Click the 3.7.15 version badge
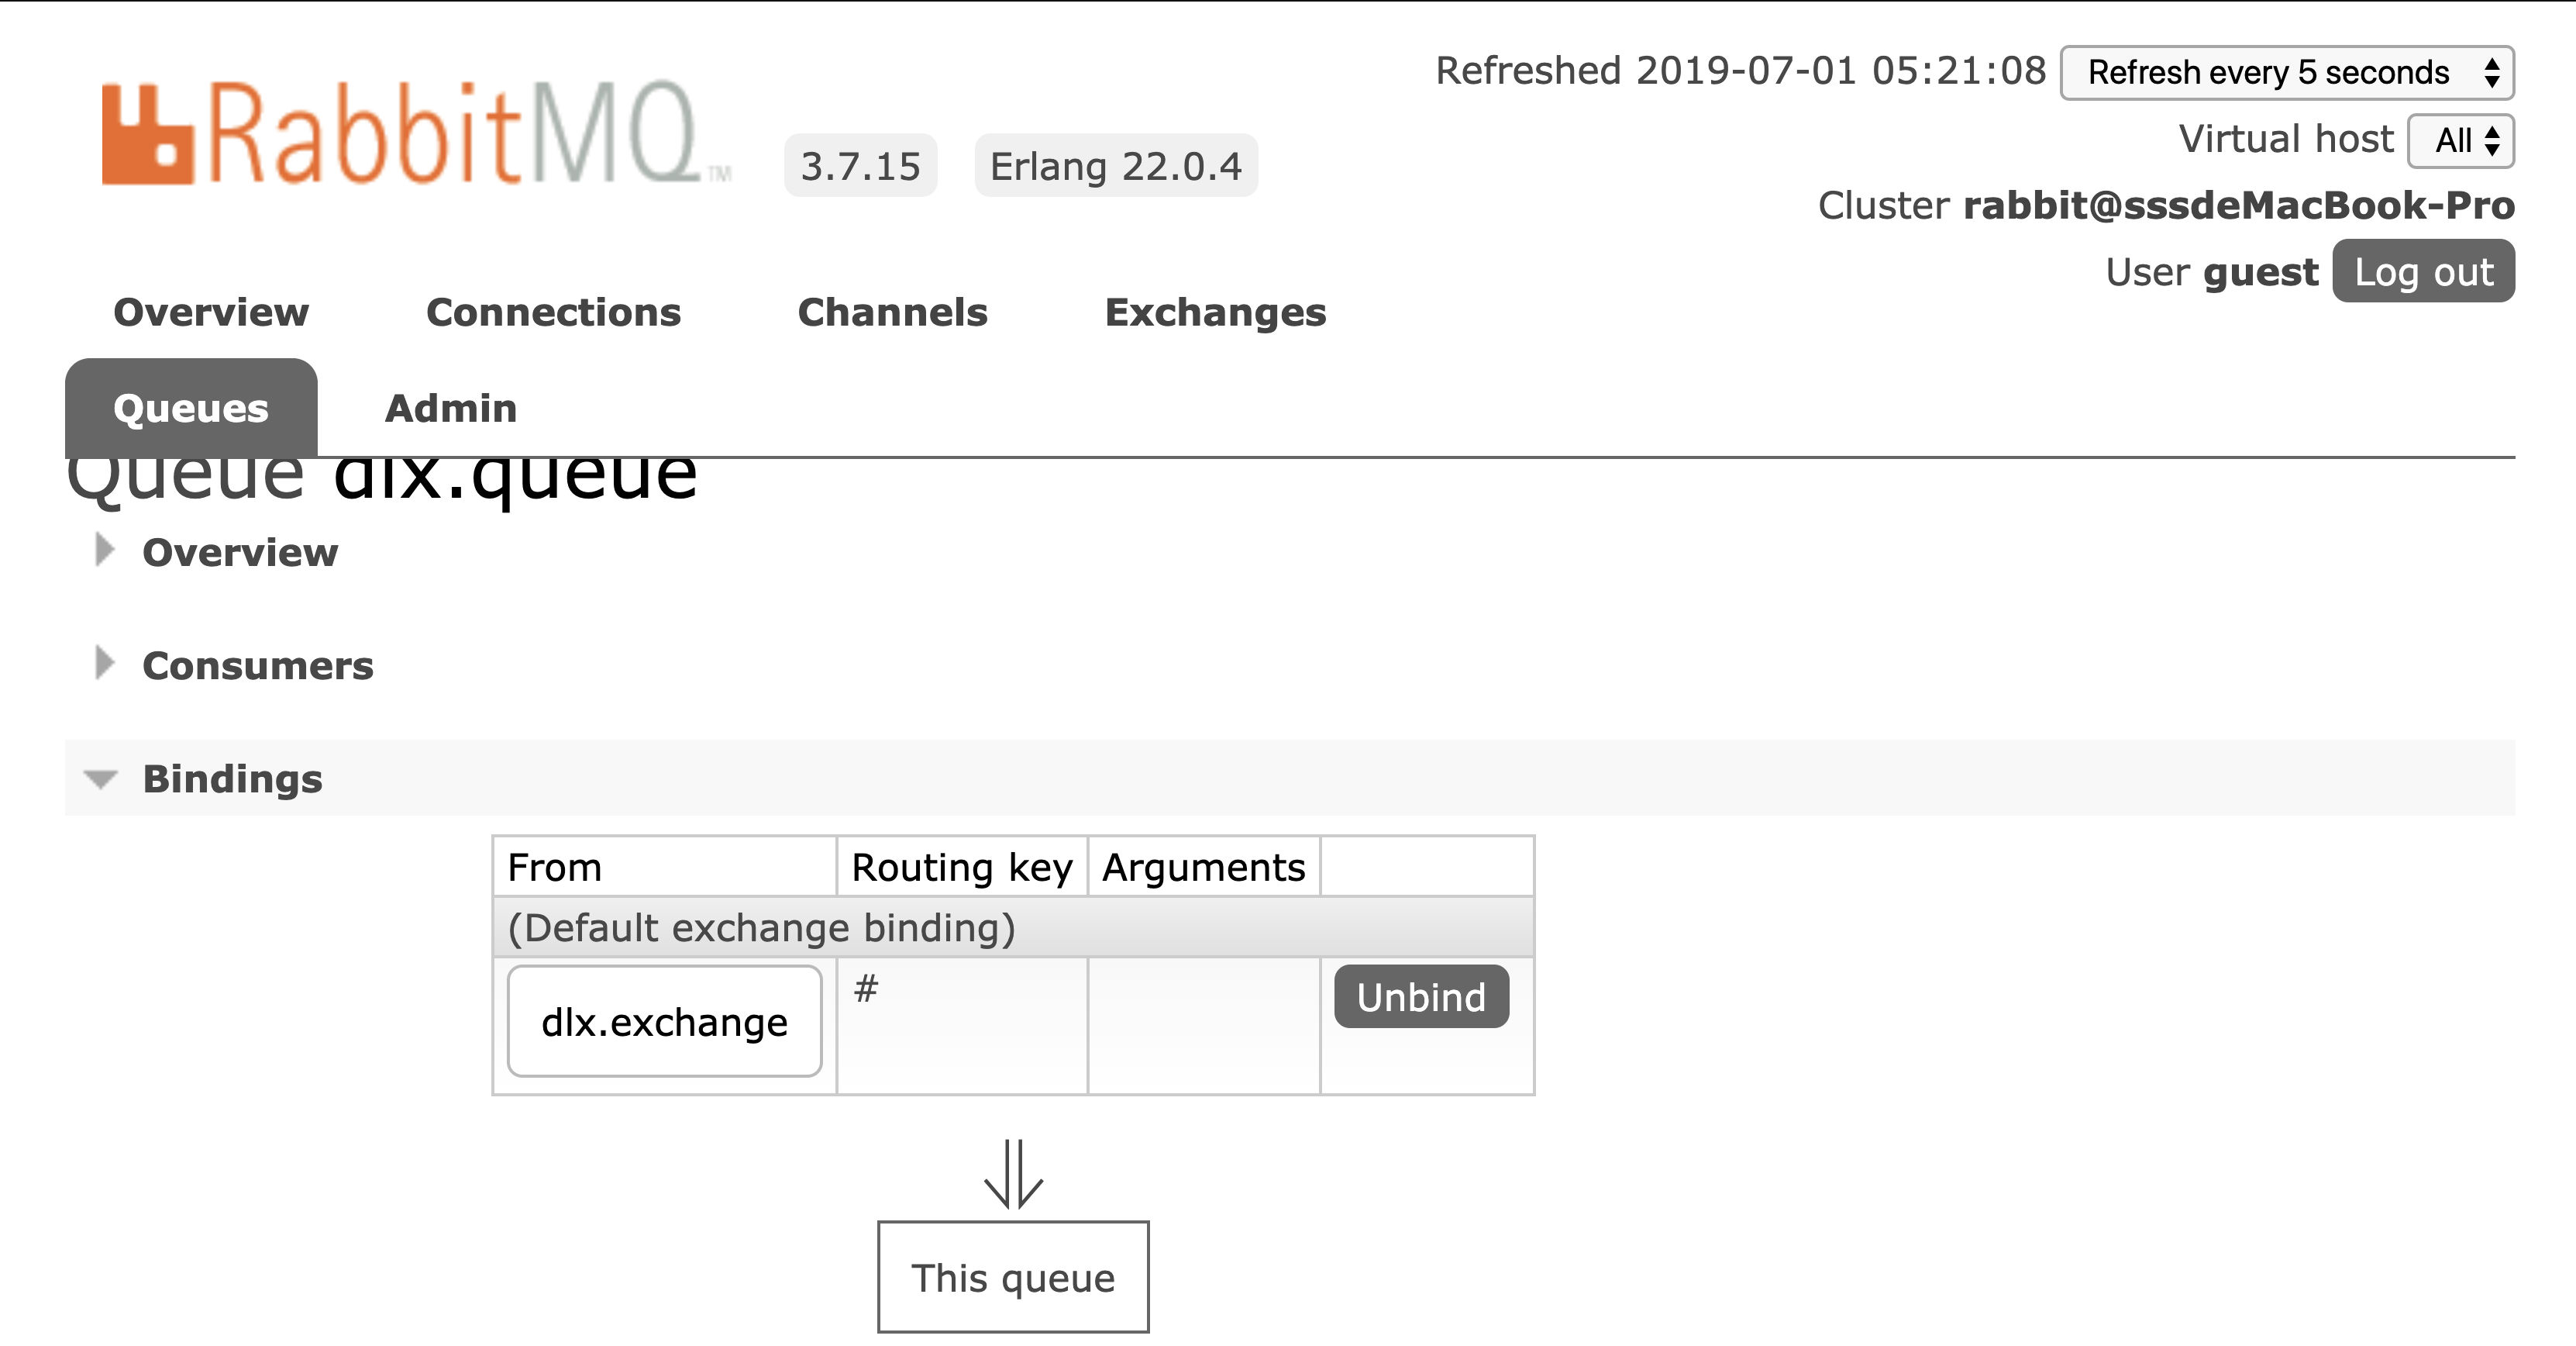 [x=860, y=166]
